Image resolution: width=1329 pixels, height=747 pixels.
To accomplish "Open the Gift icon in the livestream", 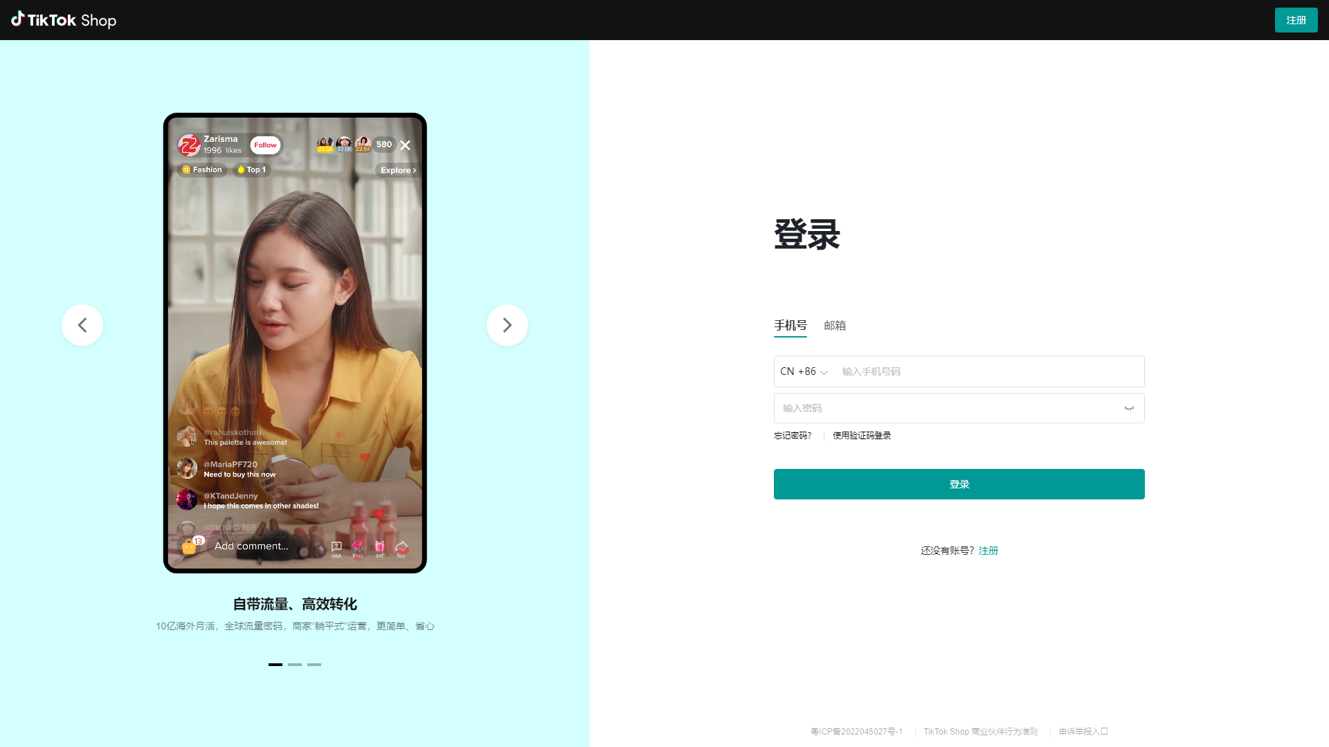I will [x=379, y=547].
